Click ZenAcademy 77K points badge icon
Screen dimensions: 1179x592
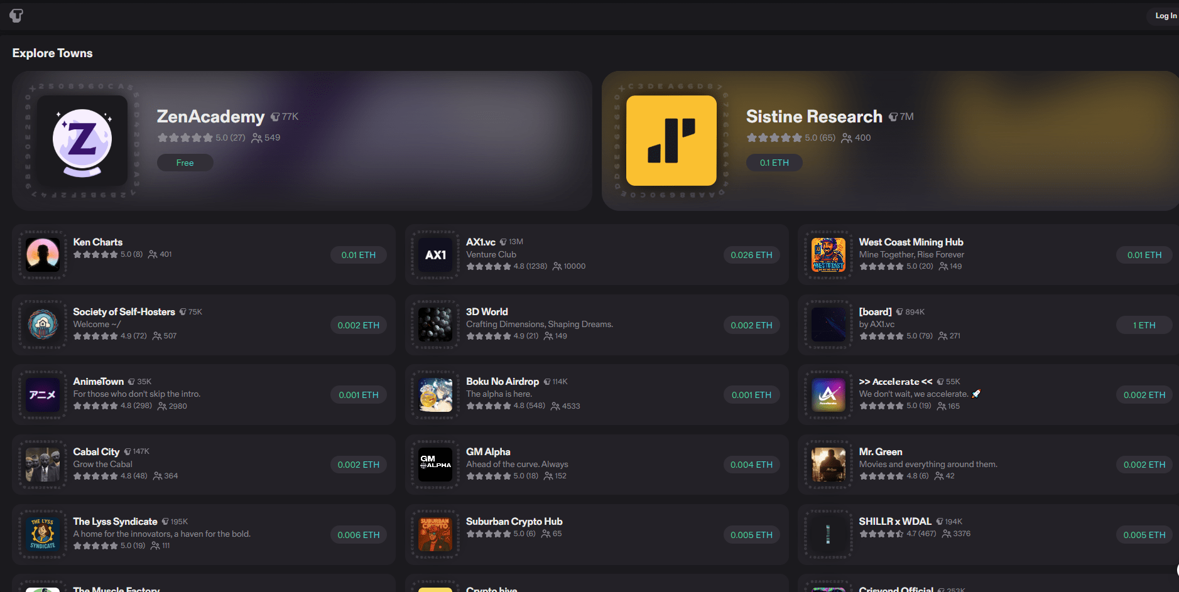tap(275, 117)
